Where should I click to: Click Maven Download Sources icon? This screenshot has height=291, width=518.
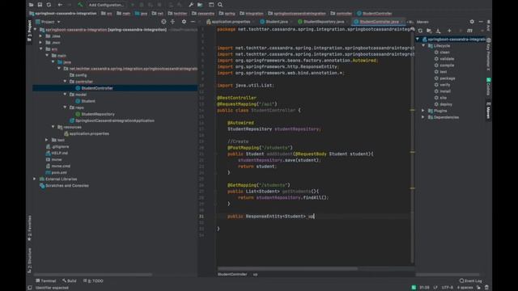click(x=438, y=31)
